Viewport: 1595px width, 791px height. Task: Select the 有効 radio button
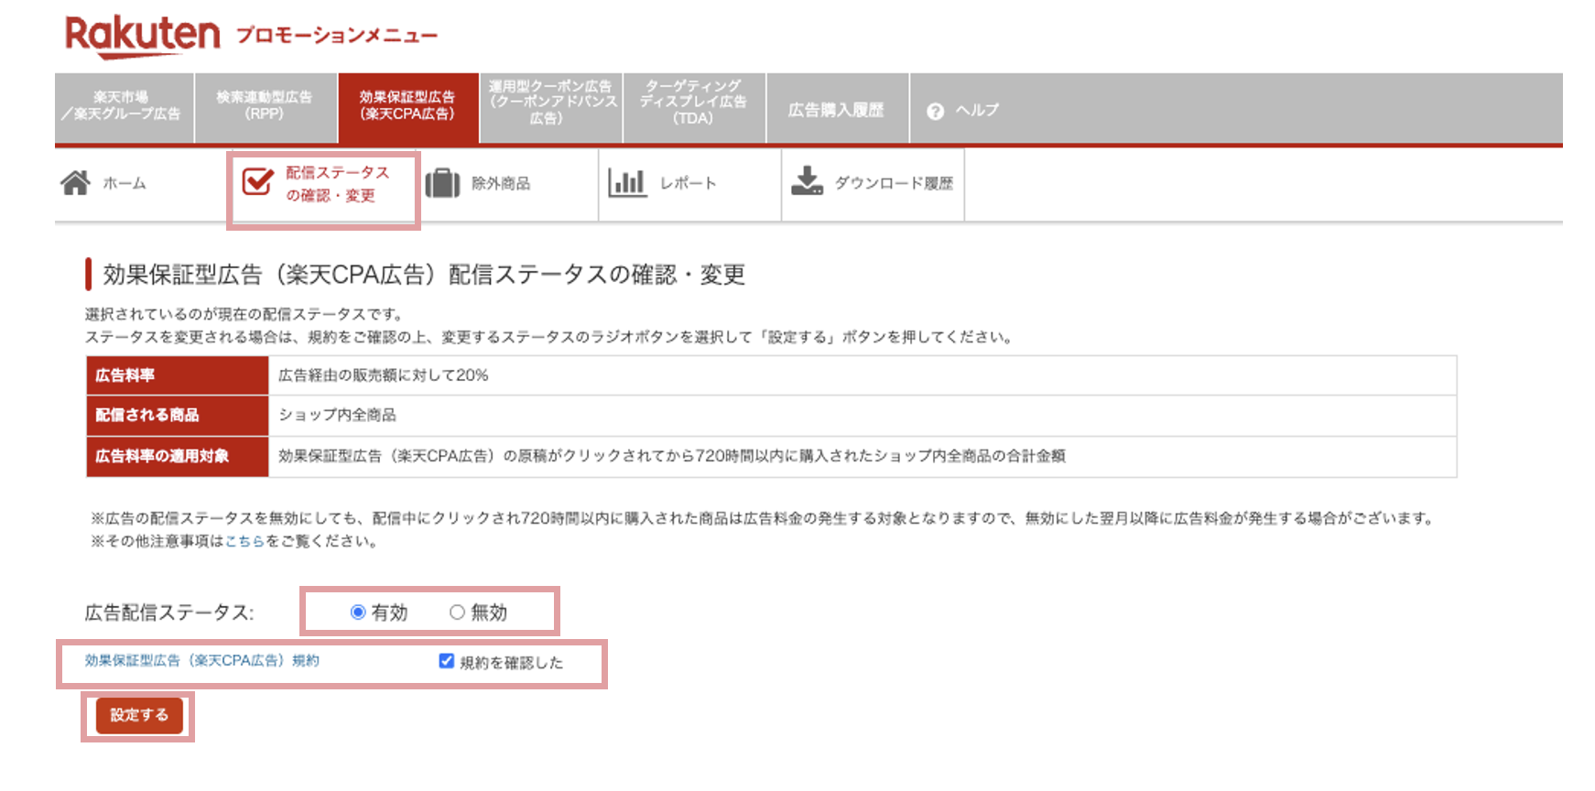click(358, 612)
